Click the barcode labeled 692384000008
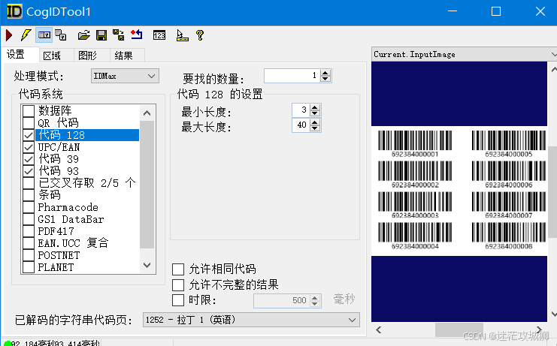The image size is (557, 346). click(509, 236)
